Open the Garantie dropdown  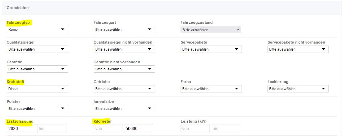[37, 69]
